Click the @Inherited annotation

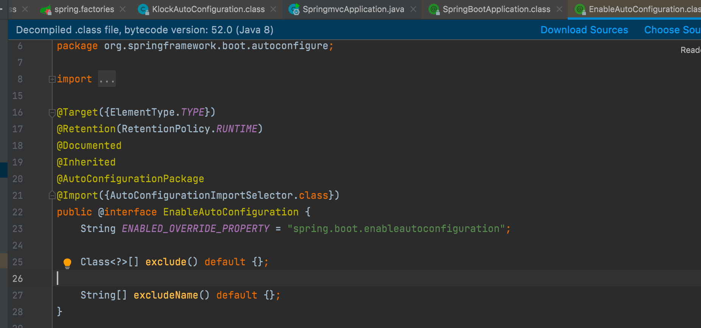(86, 162)
